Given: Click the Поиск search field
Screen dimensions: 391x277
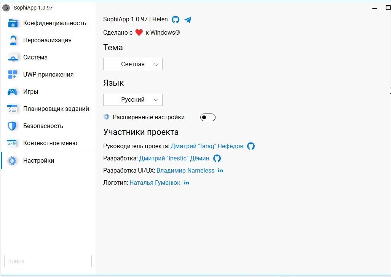Looking at the screenshot, I should coord(48,261).
